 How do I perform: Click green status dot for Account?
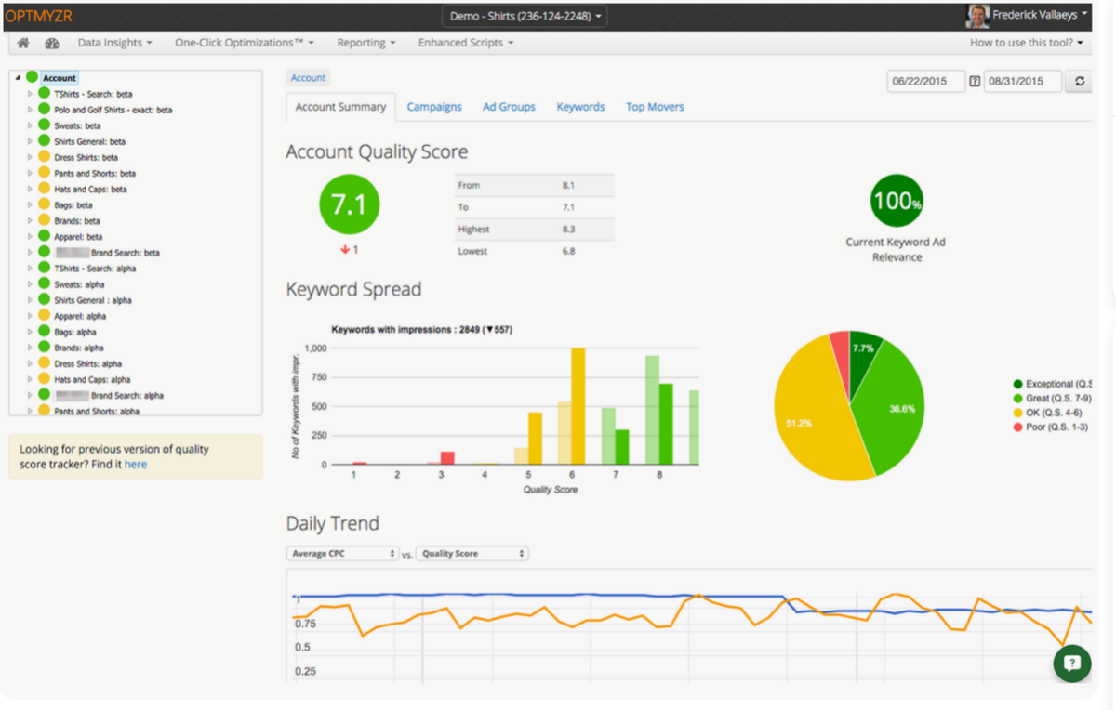pos(33,78)
